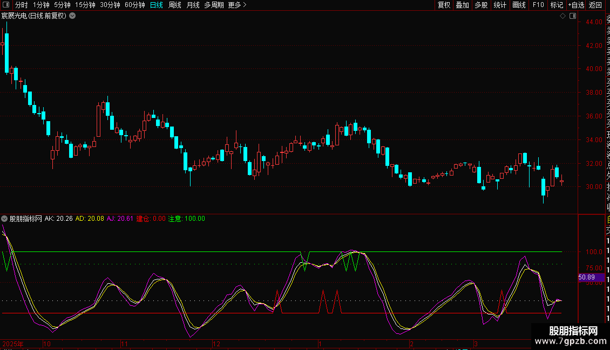Click the 注意: 100.00 indicator value

click(x=186, y=219)
